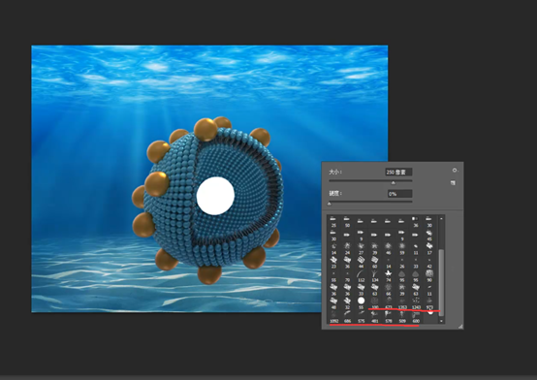Select the curved stroke brush labeled 112
This screenshot has width=537, height=380.
361,276
